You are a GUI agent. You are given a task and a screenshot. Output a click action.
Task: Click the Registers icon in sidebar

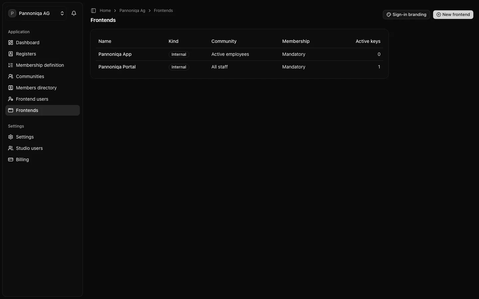(x=11, y=54)
